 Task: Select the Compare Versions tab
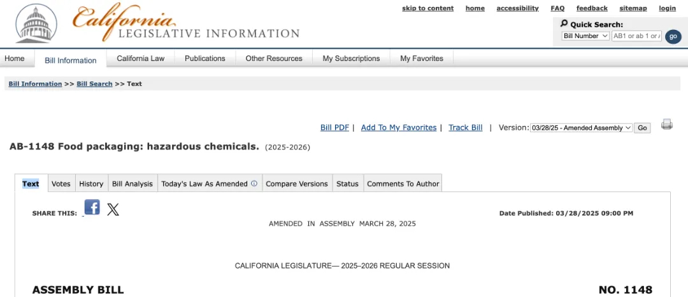297,184
